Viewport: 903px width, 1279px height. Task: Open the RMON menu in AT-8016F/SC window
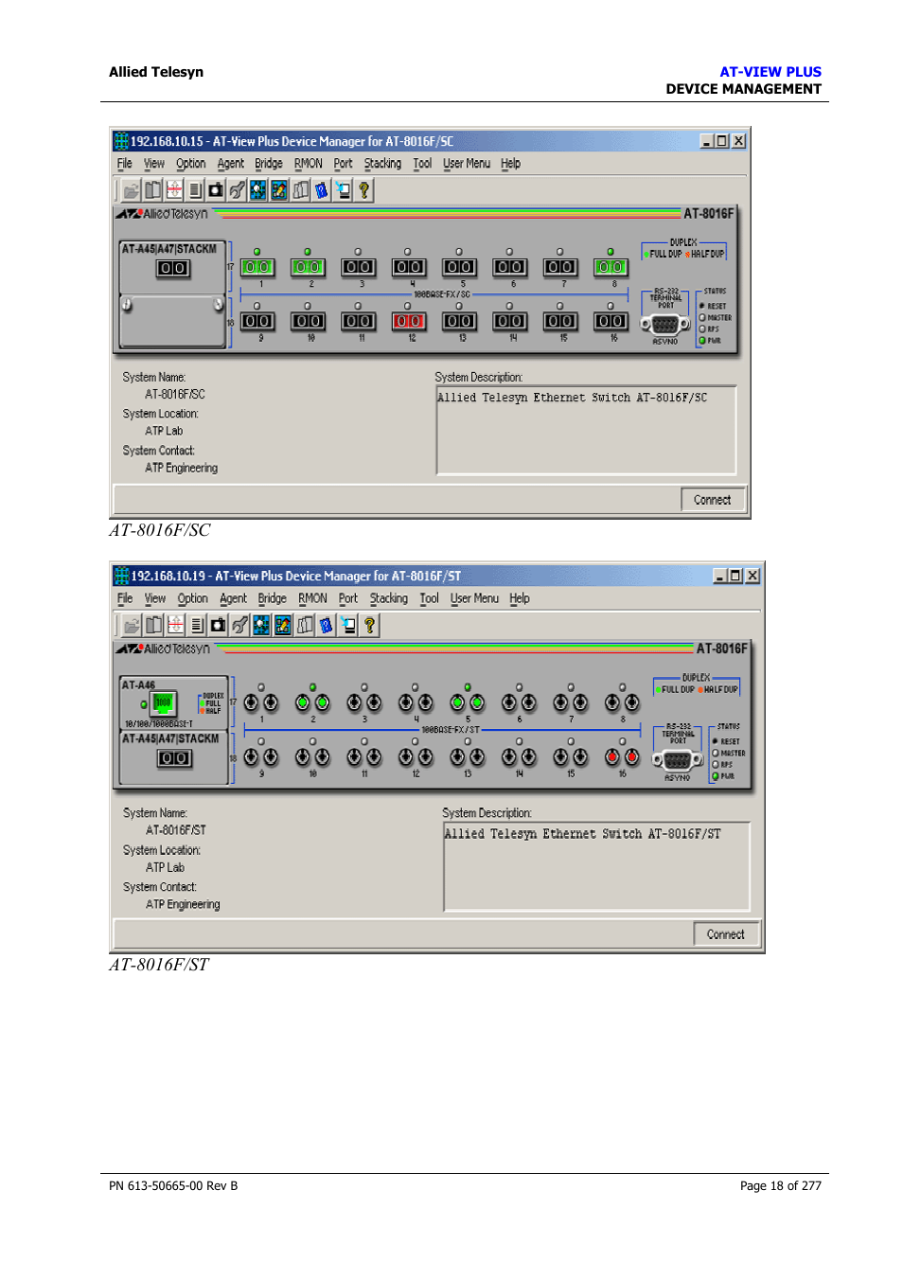[309, 164]
